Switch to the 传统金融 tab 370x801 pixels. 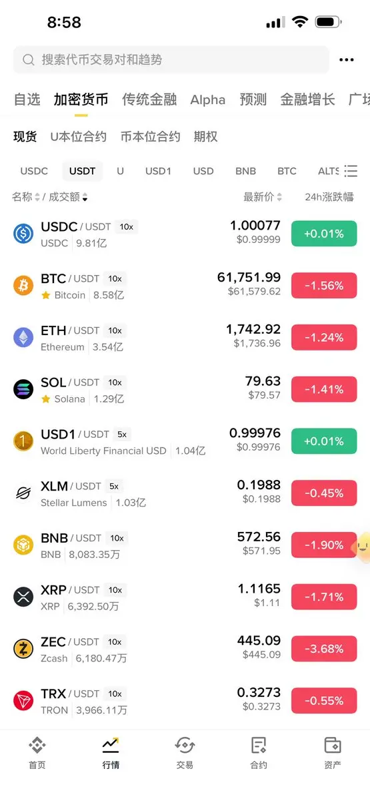pos(149,99)
